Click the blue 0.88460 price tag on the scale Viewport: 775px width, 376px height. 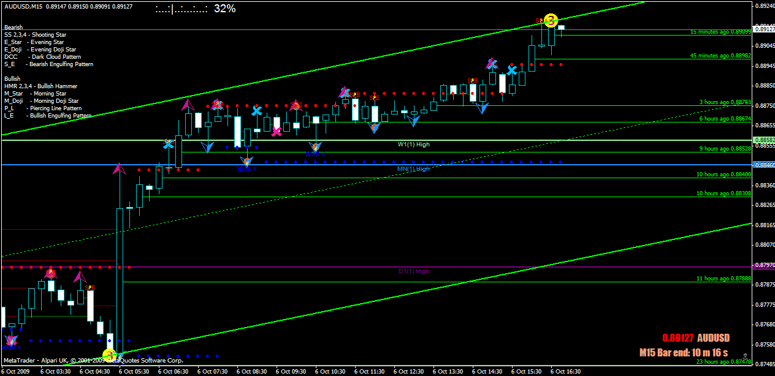coord(764,165)
